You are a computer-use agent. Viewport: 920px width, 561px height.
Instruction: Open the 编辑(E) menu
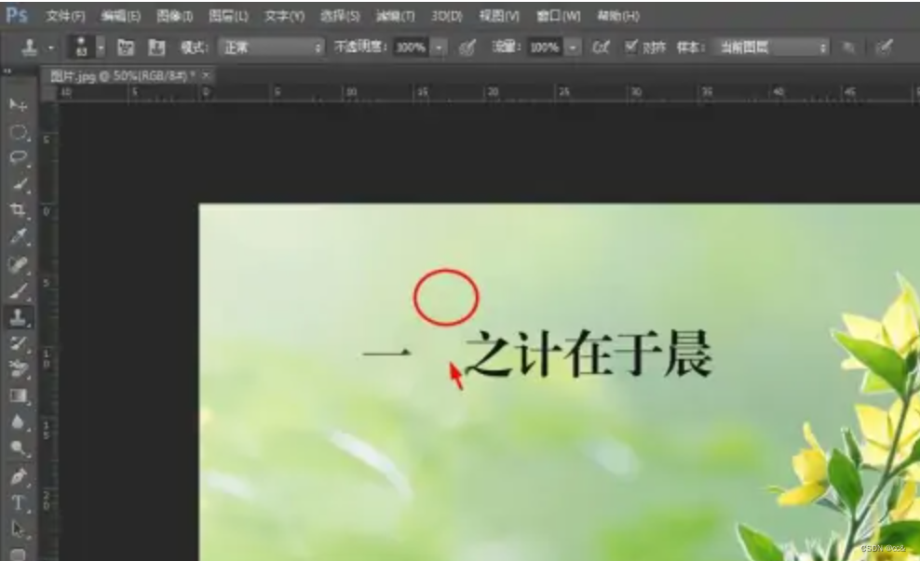click(x=120, y=16)
